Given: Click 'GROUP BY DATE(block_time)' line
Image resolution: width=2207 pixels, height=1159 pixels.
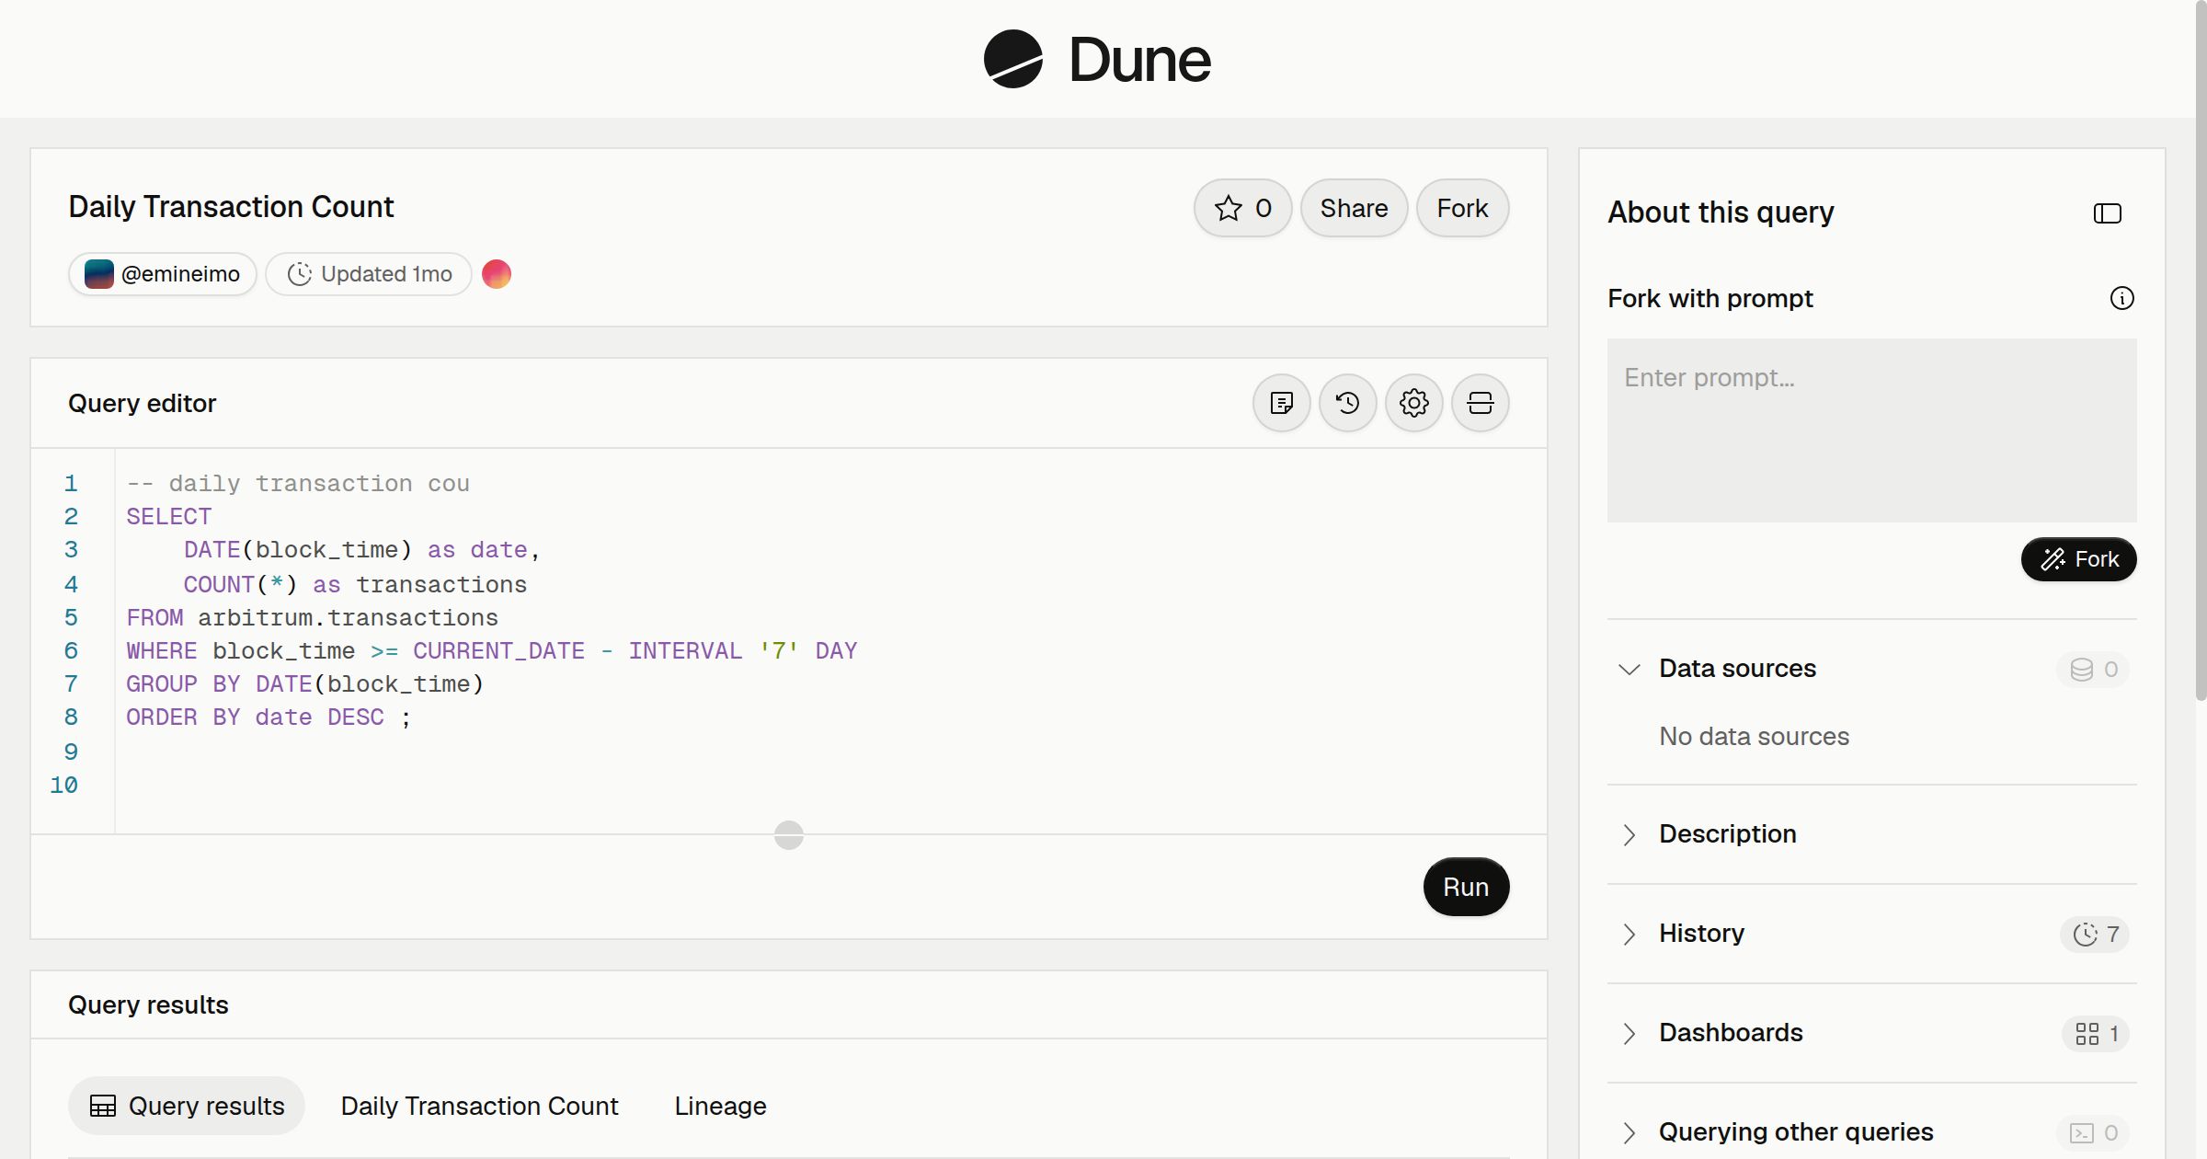Looking at the screenshot, I should coord(304,684).
